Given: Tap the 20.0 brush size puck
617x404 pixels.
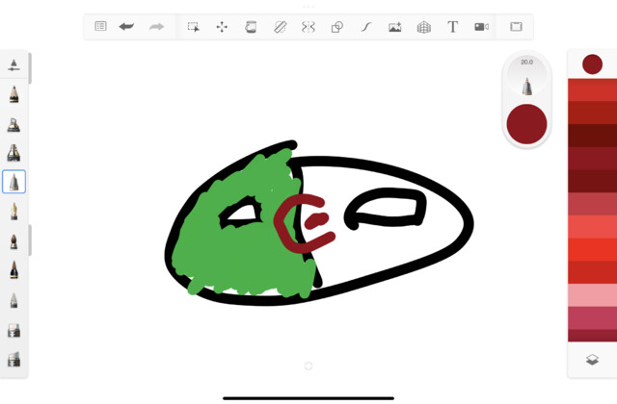Looking at the screenshot, I should point(526,77).
